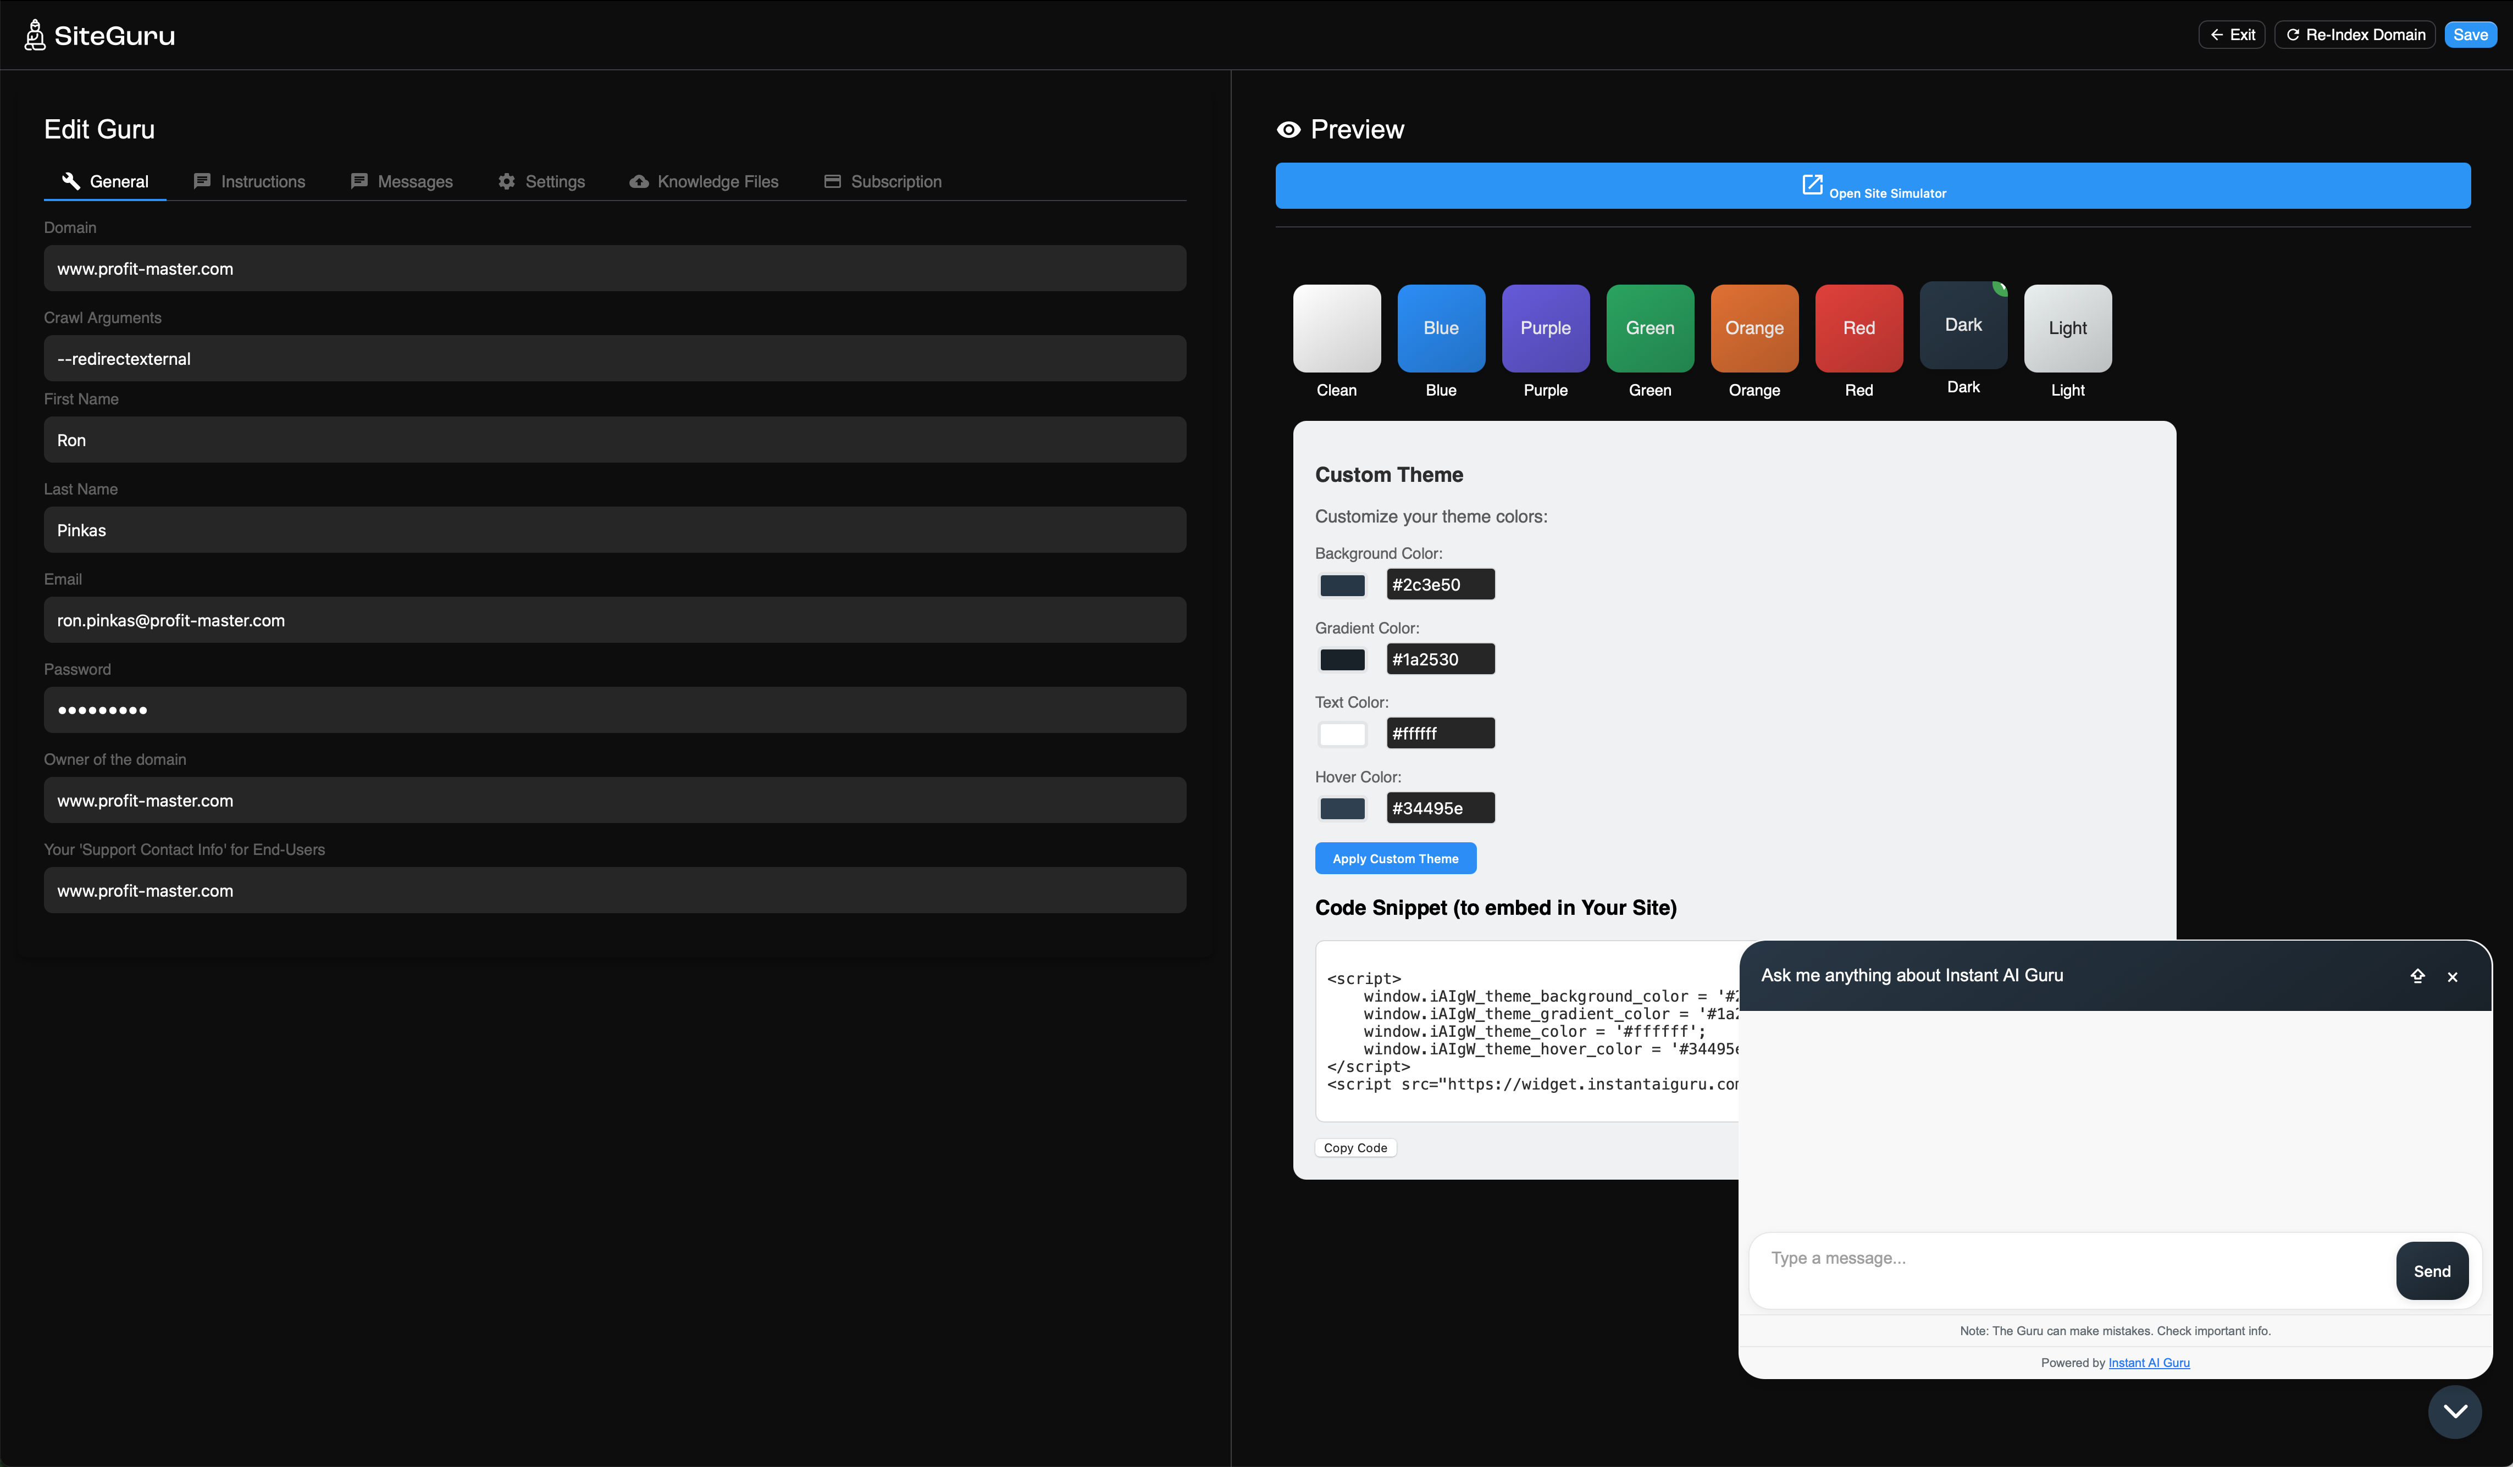2513x1467 pixels.
Task: Close the Instant AI Guru chat widget
Action: 2452,977
